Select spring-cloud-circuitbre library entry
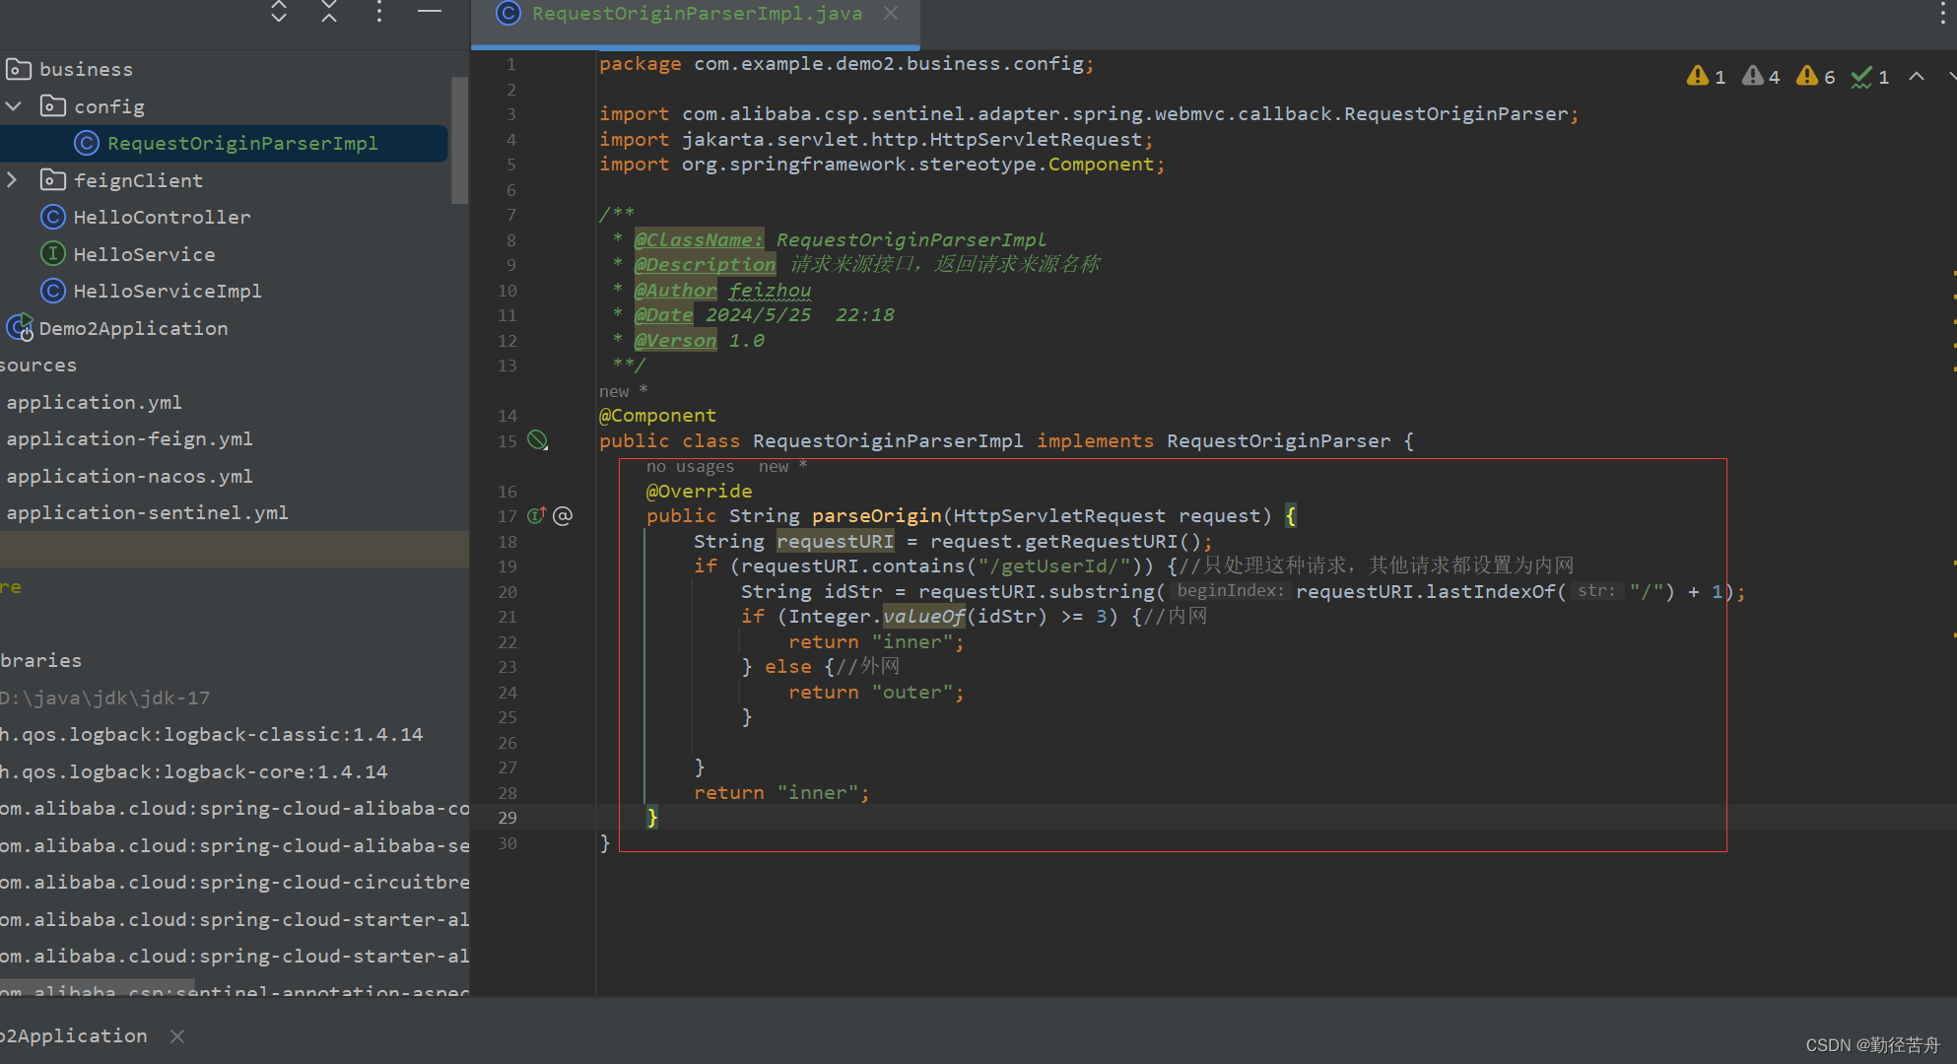This screenshot has width=1957, height=1064. [x=235, y=883]
